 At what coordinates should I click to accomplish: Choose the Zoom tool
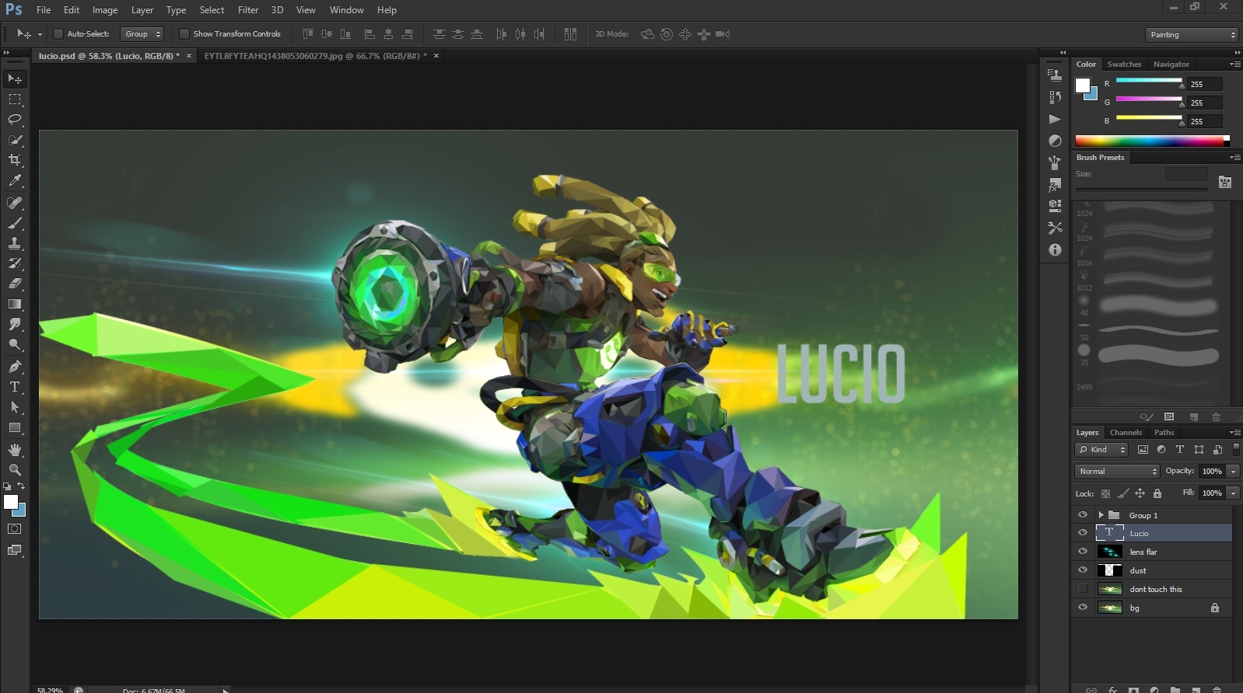15,470
